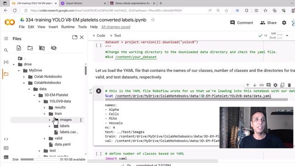Click horizontal scrollbar under %cat code
The width and height of the screenshot is (295, 166).
pyautogui.click(x=196, y=100)
